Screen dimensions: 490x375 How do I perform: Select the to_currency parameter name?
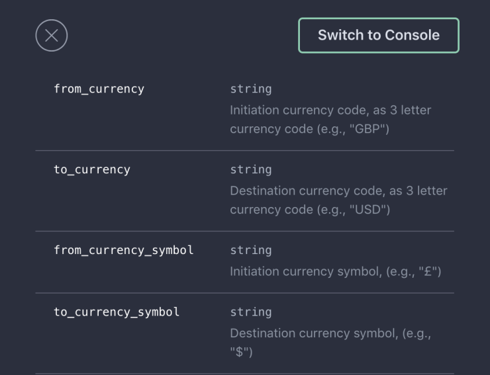(x=92, y=169)
